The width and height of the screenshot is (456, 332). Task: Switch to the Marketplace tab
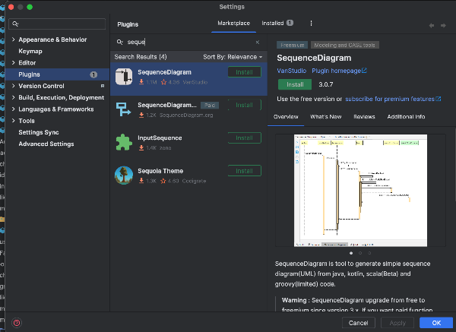(x=233, y=24)
